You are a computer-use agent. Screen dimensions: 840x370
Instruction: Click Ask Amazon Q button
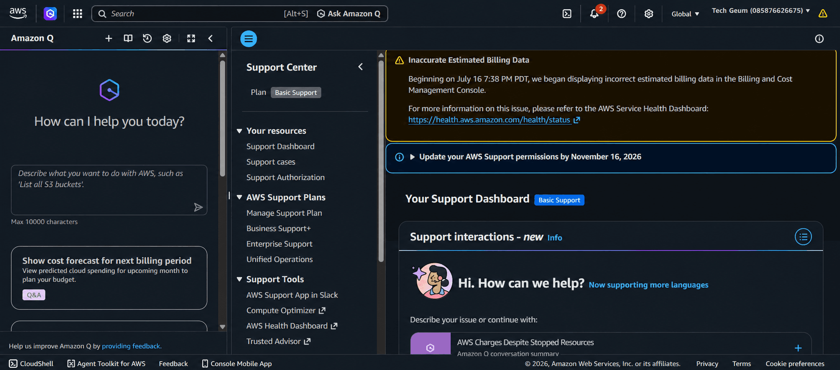(x=349, y=14)
